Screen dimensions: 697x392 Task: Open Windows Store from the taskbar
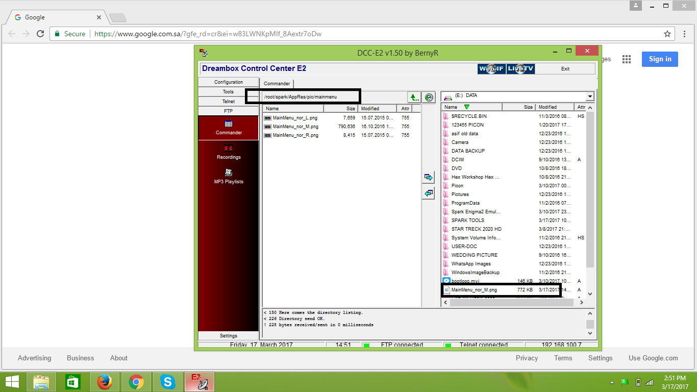(x=73, y=382)
